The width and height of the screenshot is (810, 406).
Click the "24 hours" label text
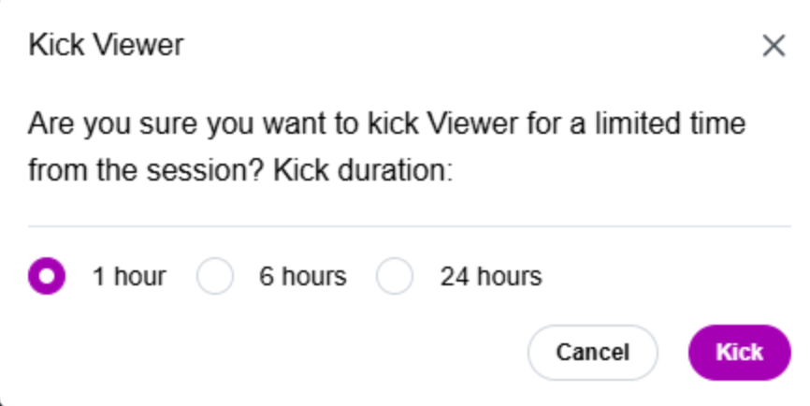(490, 277)
